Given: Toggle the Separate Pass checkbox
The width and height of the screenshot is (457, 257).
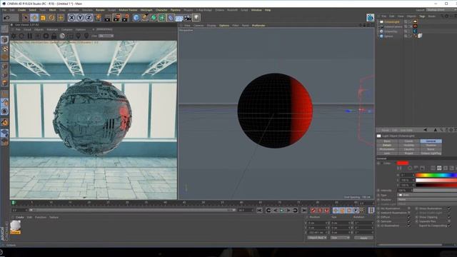Looking at the screenshot, I should pyautogui.click(x=449, y=221).
